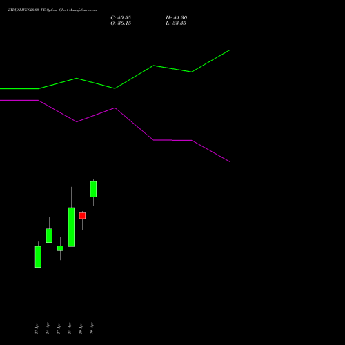
Task: Select the last green candle above '30 Apr'
Action: (93, 189)
